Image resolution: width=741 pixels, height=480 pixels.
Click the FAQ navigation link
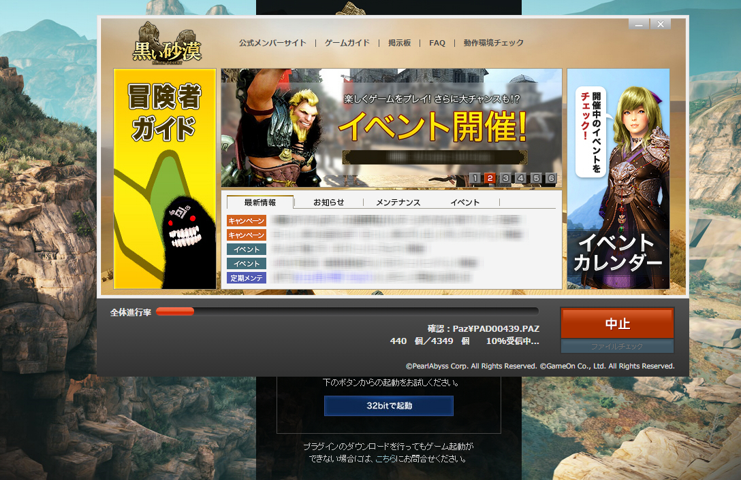coord(437,42)
